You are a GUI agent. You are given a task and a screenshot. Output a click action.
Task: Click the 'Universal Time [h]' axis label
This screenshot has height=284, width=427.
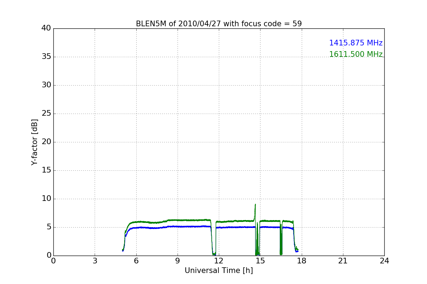click(x=219, y=271)
